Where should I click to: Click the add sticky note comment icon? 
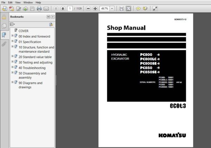[138, 8]
